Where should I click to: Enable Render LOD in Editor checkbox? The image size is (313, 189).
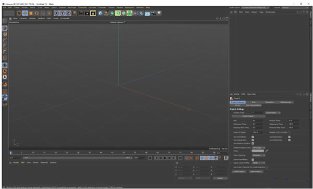pyautogui.click(x=289, y=132)
